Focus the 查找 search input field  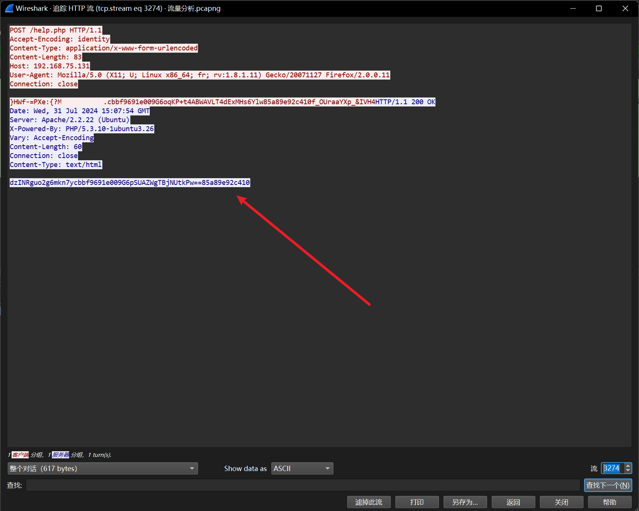click(303, 485)
